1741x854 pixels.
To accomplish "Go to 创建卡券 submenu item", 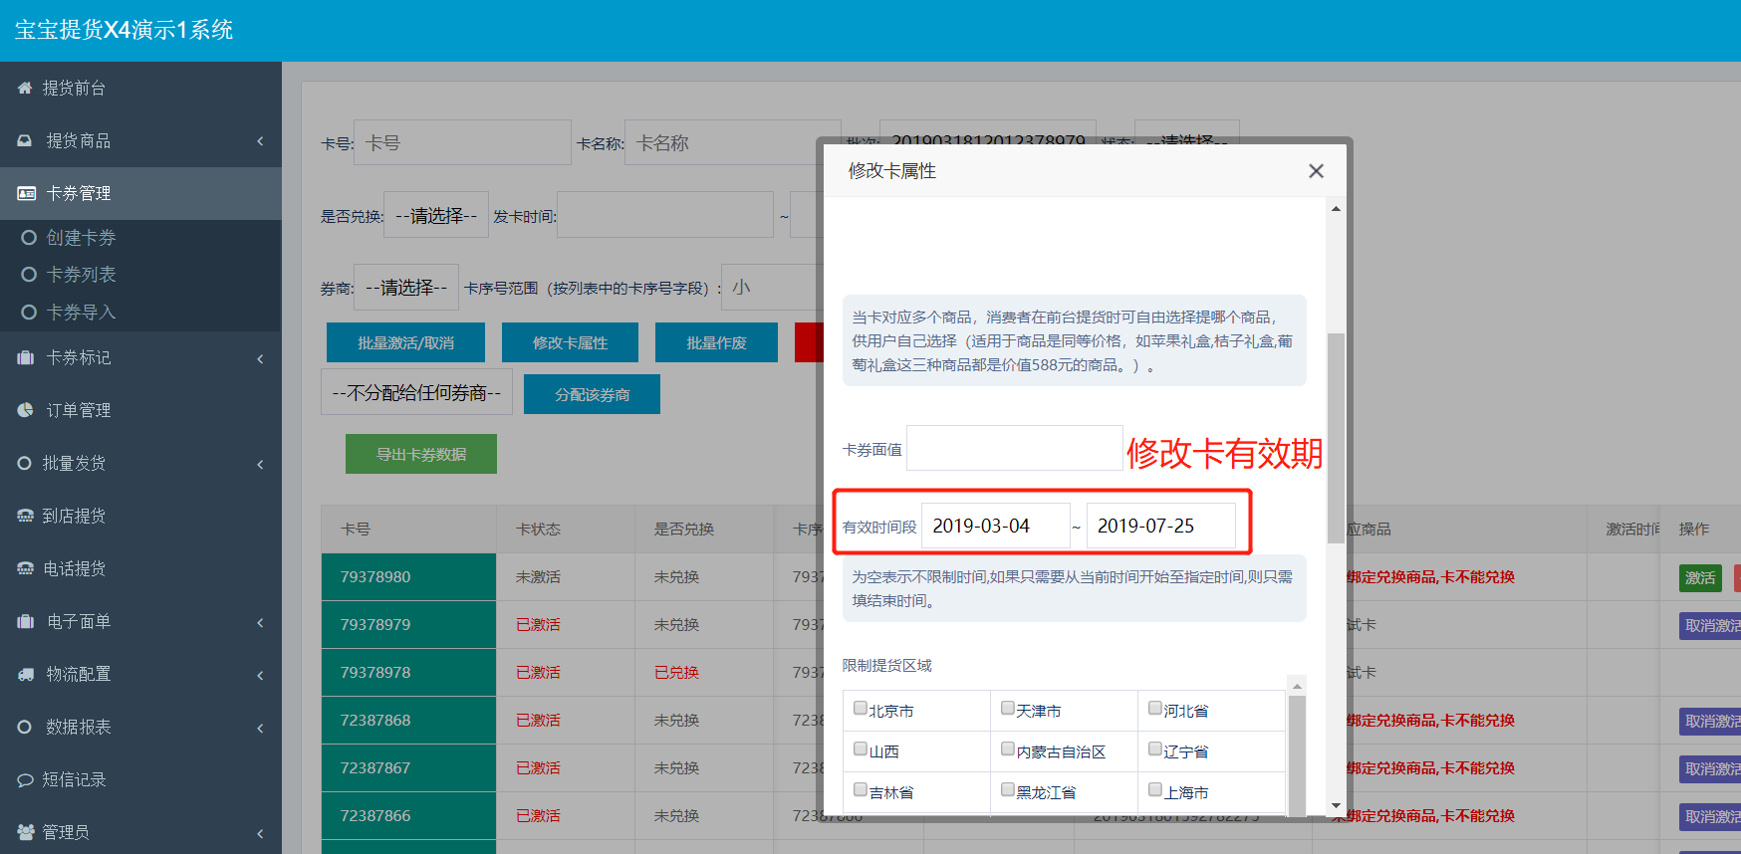I will pyautogui.click(x=81, y=238).
